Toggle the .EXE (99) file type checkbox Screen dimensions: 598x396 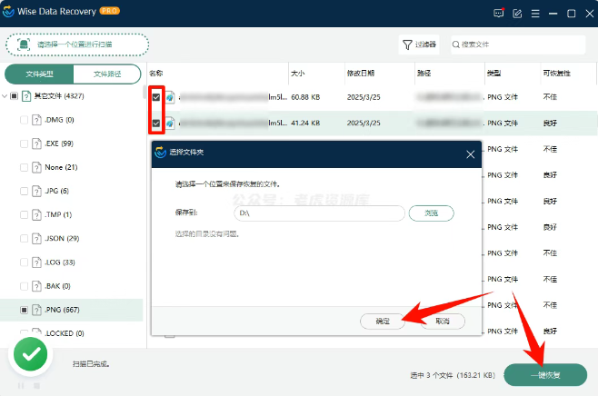25,144
